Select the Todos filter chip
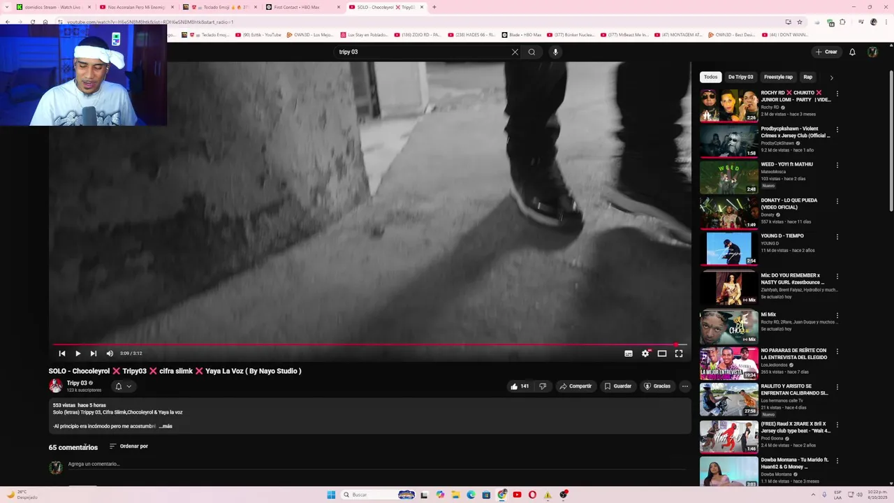Image resolution: width=894 pixels, height=503 pixels. point(710,77)
